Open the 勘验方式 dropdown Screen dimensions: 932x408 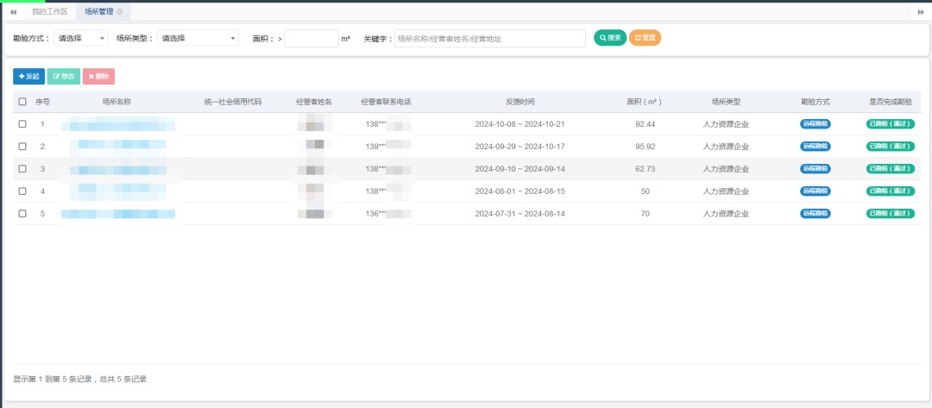pos(81,39)
